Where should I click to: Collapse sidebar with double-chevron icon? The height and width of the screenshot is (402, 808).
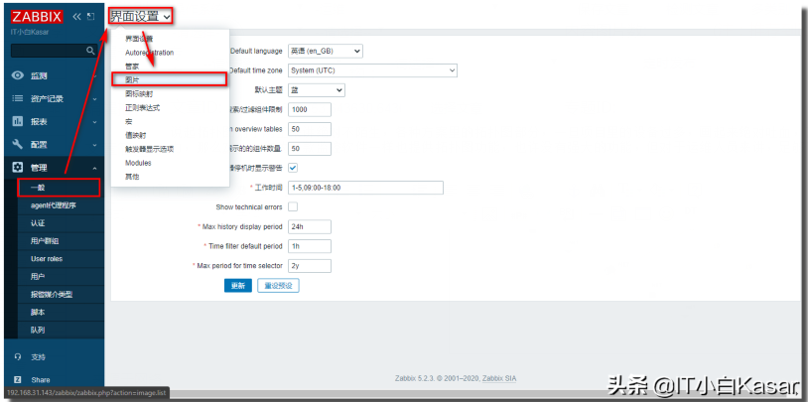coord(77,17)
